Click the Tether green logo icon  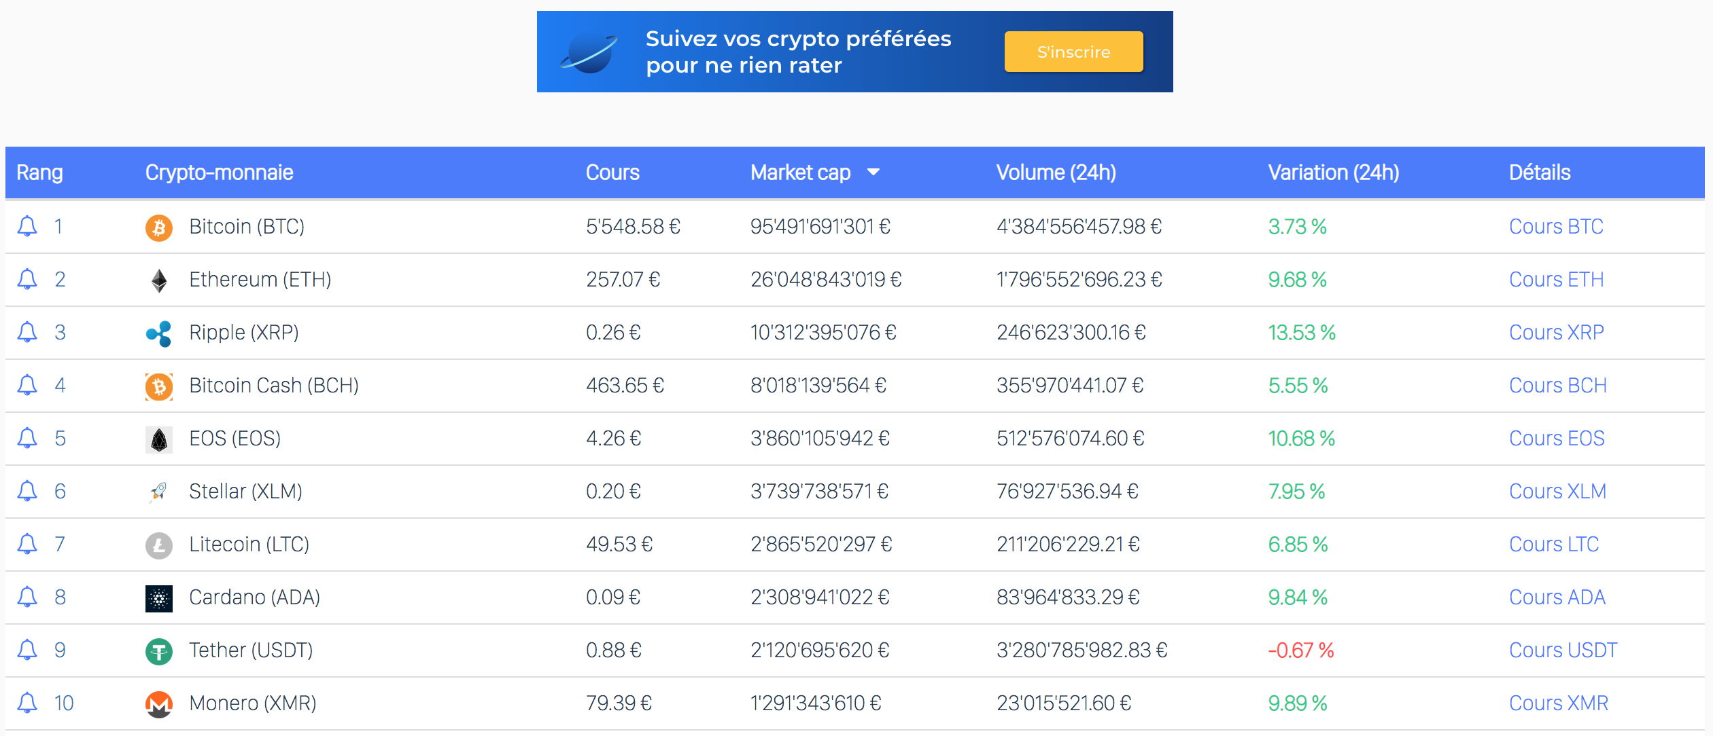tap(159, 651)
